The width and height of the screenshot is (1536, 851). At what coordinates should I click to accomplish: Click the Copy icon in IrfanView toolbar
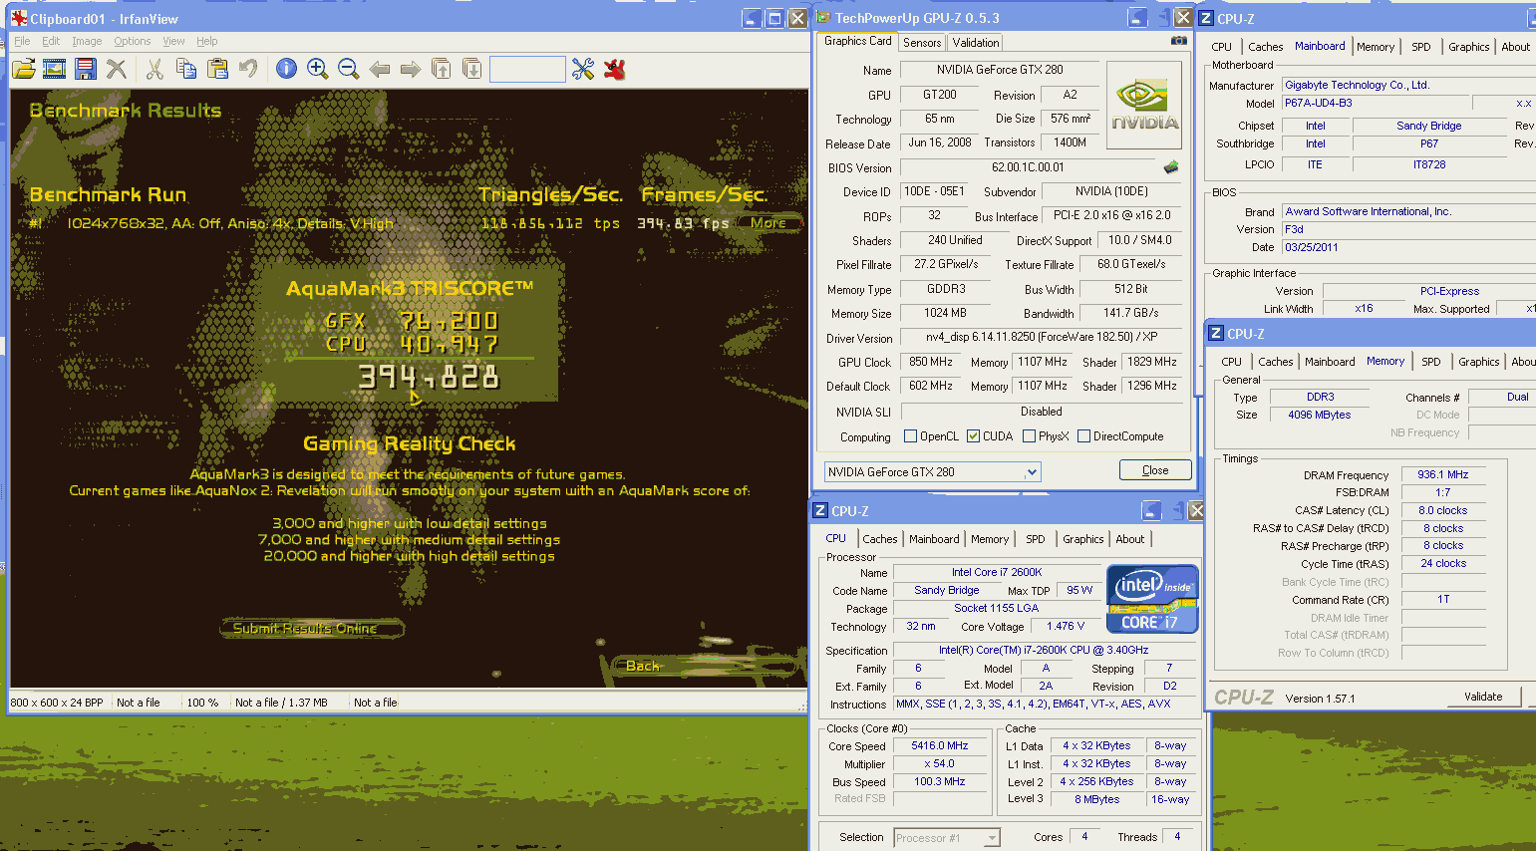coord(185,69)
